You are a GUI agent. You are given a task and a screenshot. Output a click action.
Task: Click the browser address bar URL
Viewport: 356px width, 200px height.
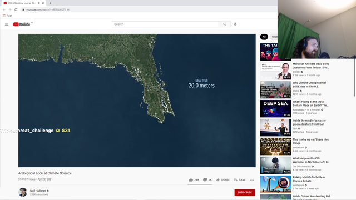pos(48,9)
